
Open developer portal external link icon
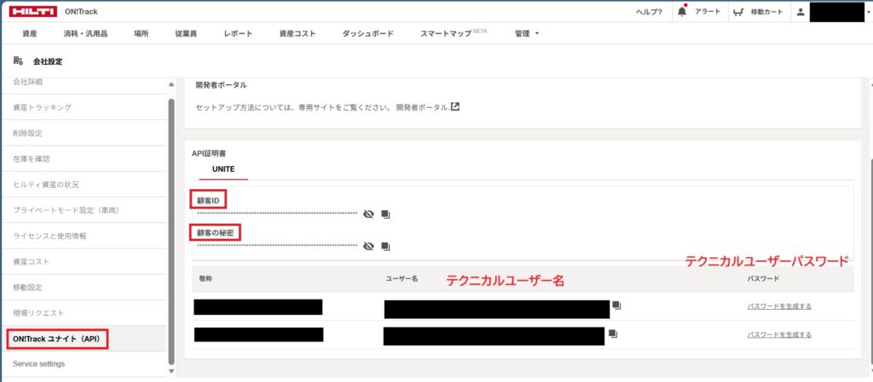coord(455,107)
